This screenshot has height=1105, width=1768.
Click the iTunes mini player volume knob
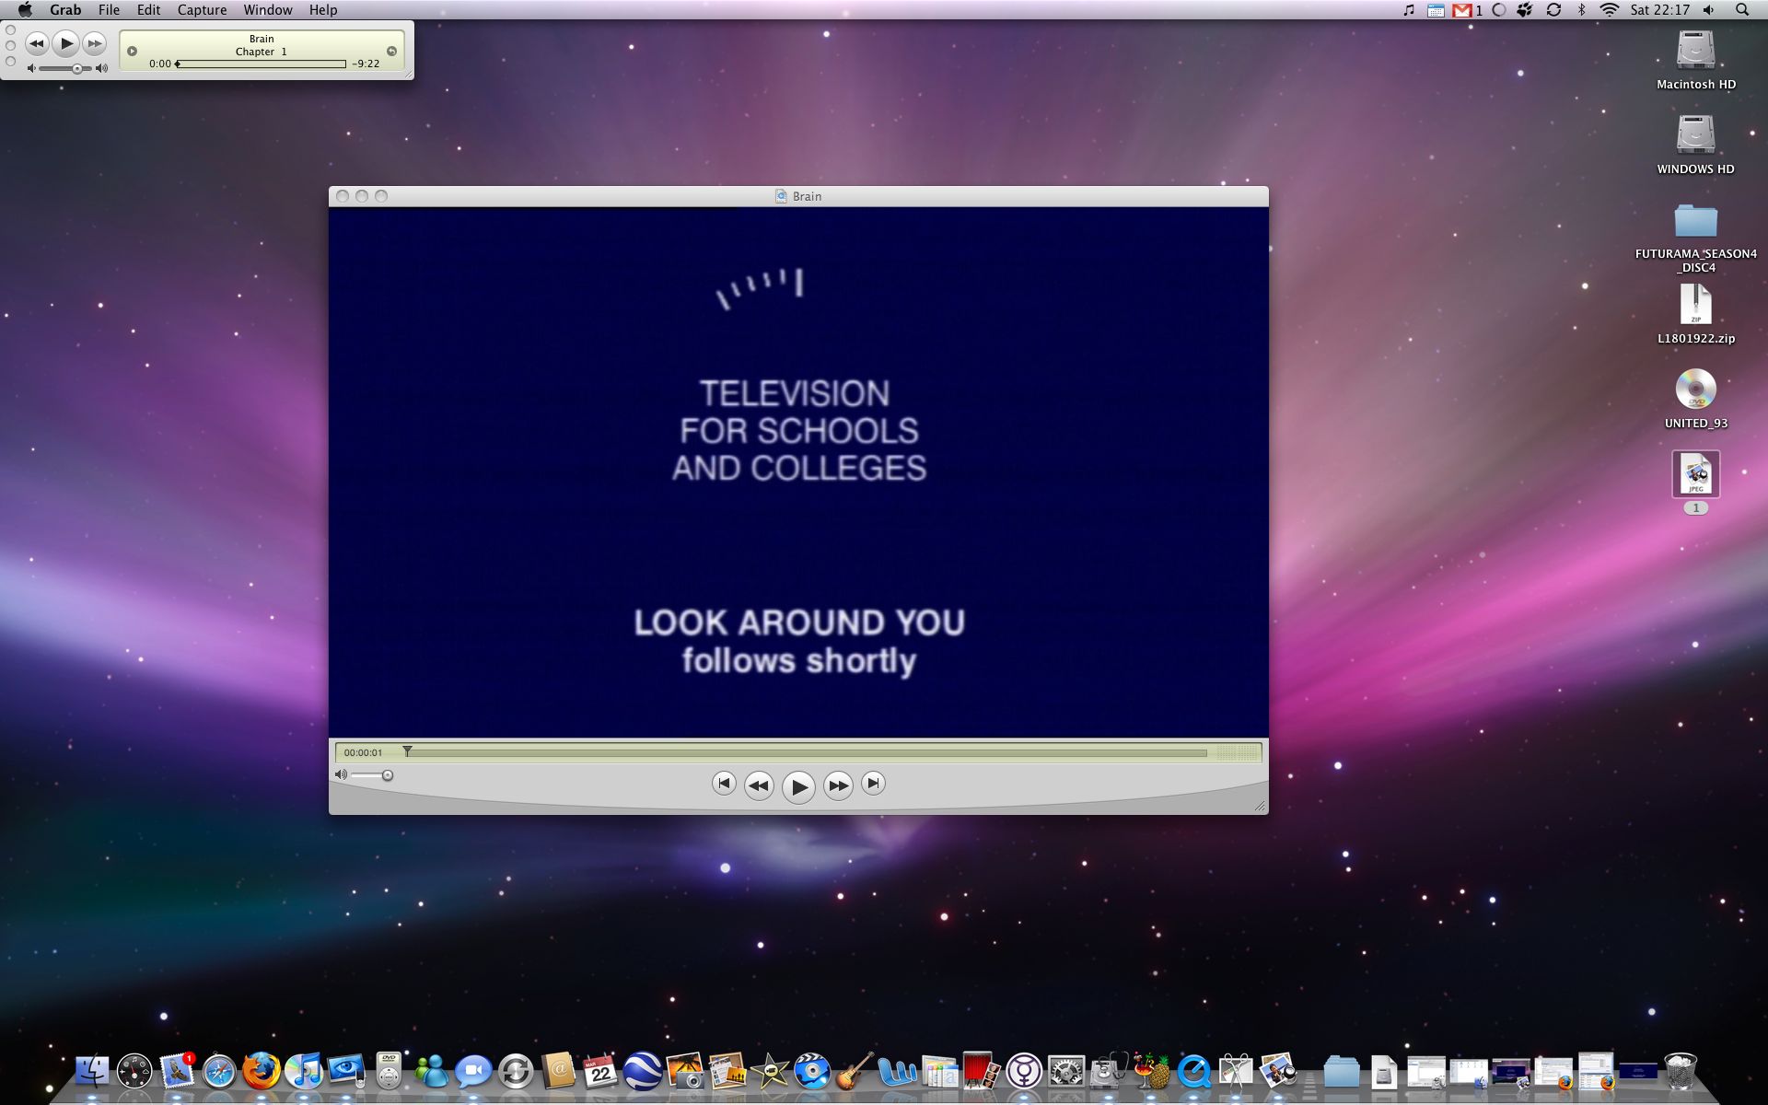pyautogui.click(x=77, y=68)
